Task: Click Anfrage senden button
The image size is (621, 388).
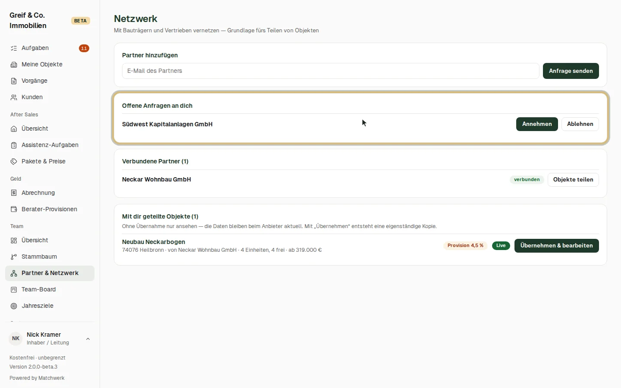Action: [x=571, y=71]
